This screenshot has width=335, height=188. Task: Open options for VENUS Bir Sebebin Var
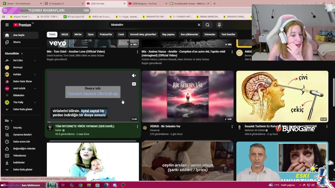coord(232,127)
